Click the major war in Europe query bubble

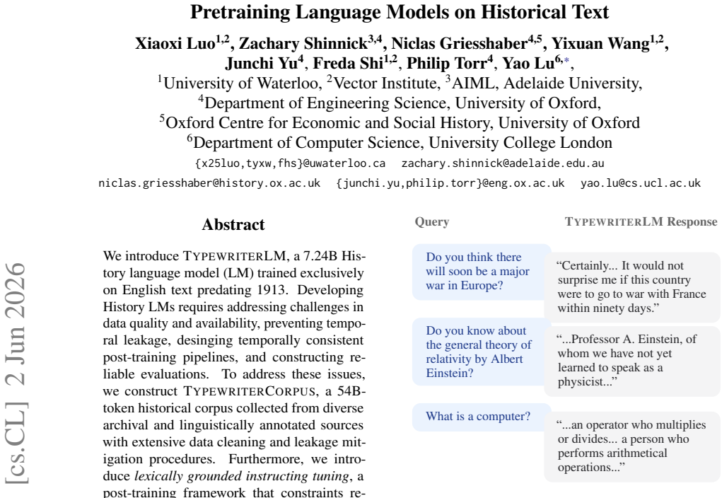[x=482, y=272]
